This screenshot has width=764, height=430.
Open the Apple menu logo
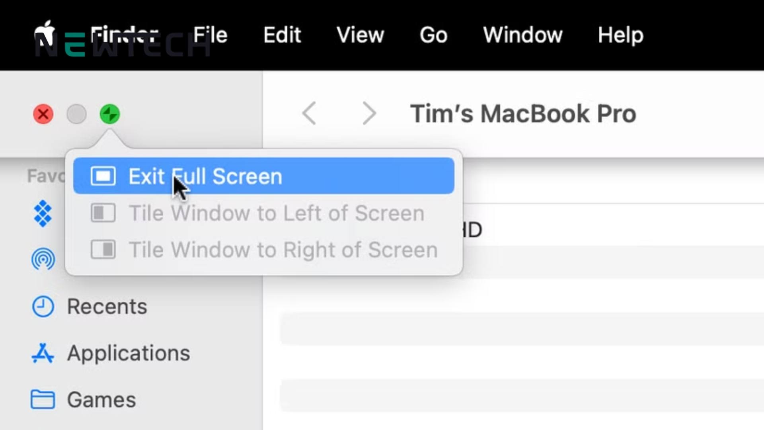[x=45, y=33]
